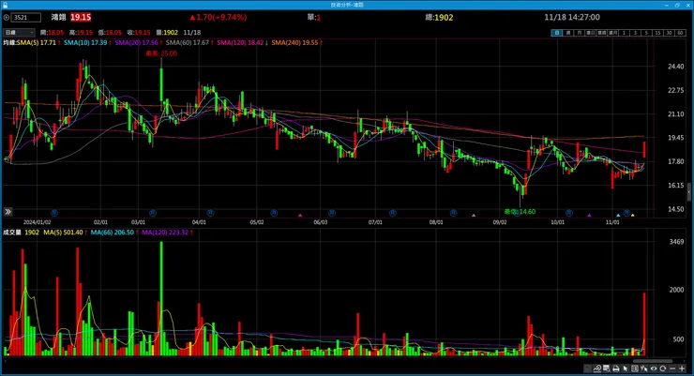Click the SMA(120) 18.42 legend label
Viewport: 694px width, 376px height.
tap(240, 43)
